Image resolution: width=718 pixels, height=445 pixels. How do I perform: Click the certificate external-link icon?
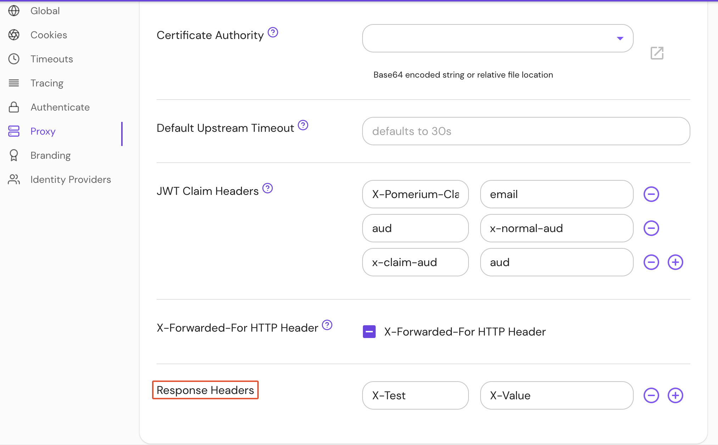tap(657, 53)
